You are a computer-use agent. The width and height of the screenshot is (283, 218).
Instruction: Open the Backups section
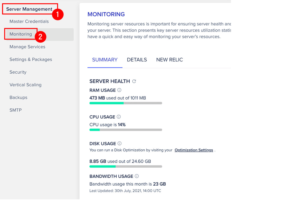[x=19, y=97]
